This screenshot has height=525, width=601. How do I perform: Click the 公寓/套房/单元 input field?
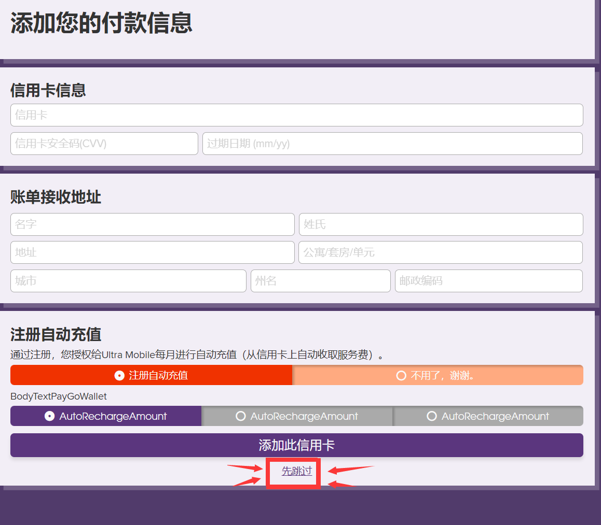[440, 252]
